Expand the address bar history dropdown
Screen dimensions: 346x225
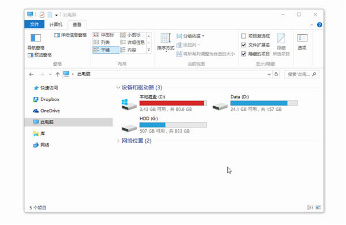(269, 74)
